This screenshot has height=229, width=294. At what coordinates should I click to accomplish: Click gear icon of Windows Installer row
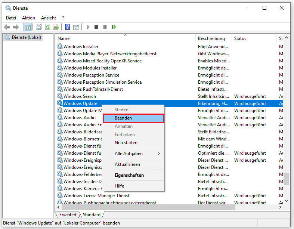click(60, 46)
